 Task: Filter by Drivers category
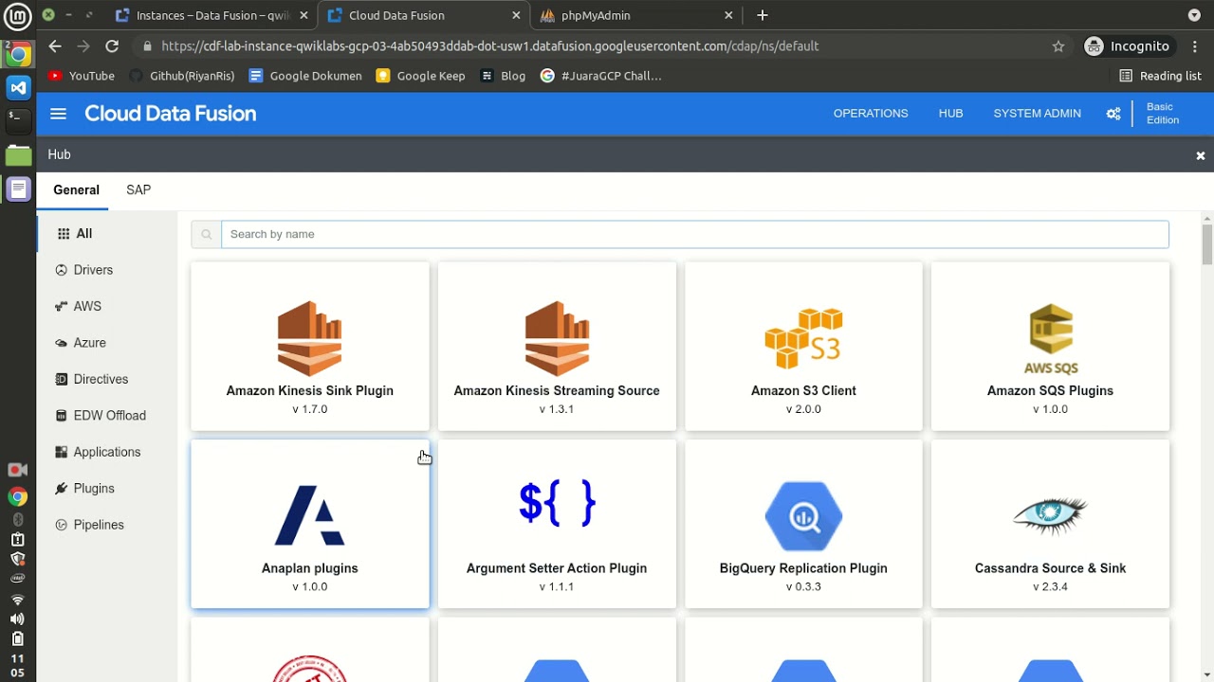tap(93, 270)
